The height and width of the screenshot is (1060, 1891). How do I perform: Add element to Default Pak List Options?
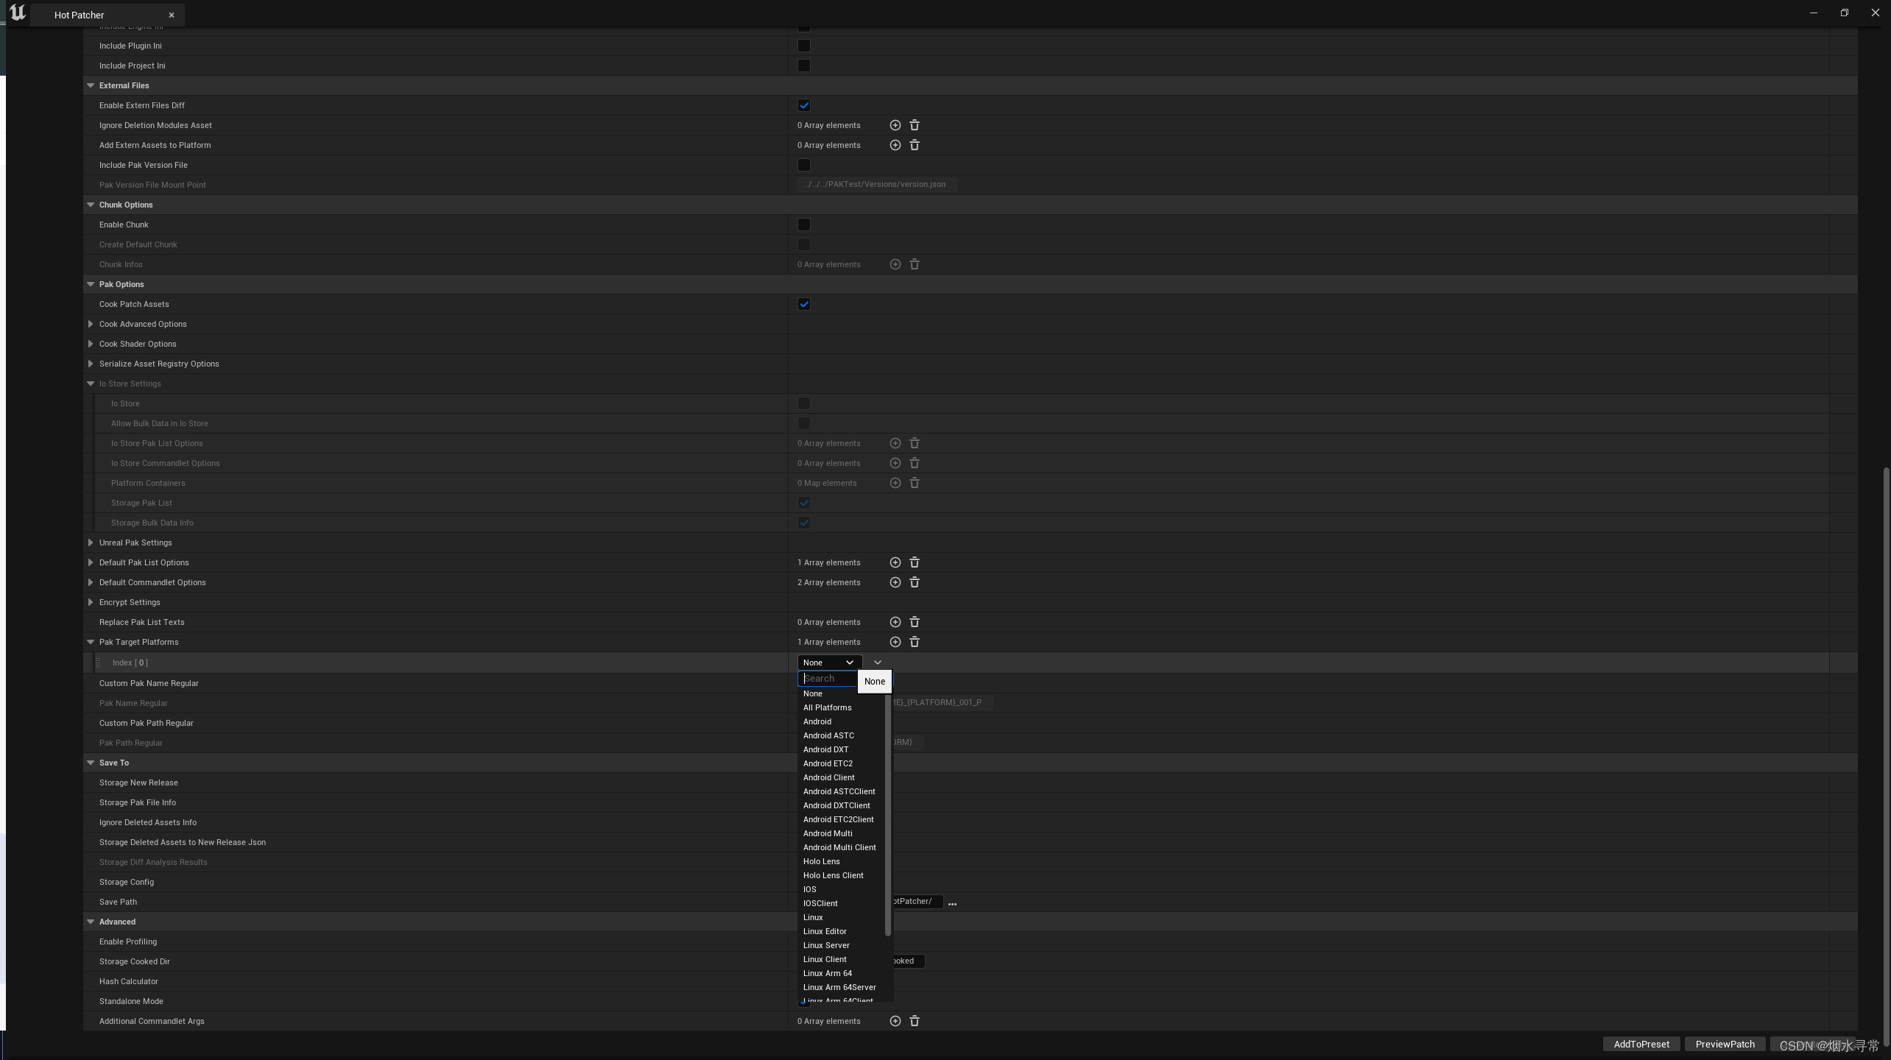click(895, 562)
